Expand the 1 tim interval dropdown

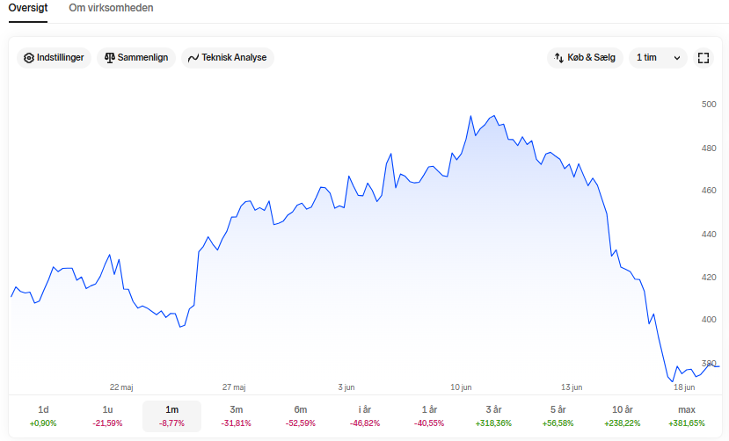tap(658, 58)
